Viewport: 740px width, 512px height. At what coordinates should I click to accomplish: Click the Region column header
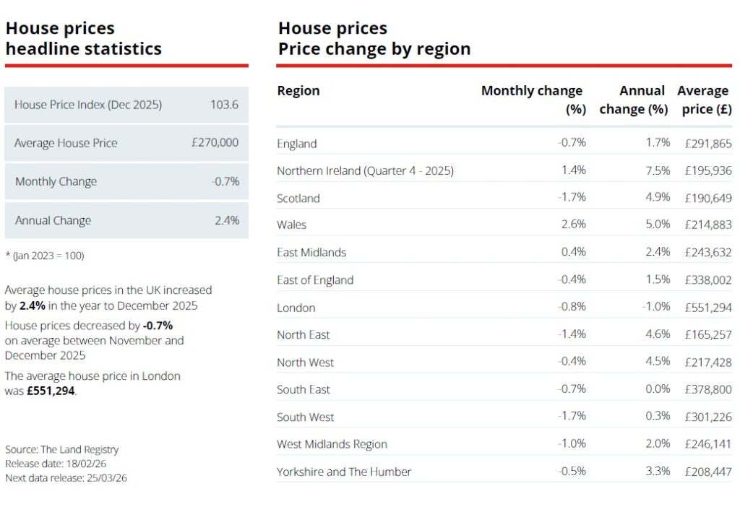click(x=298, y=91)
